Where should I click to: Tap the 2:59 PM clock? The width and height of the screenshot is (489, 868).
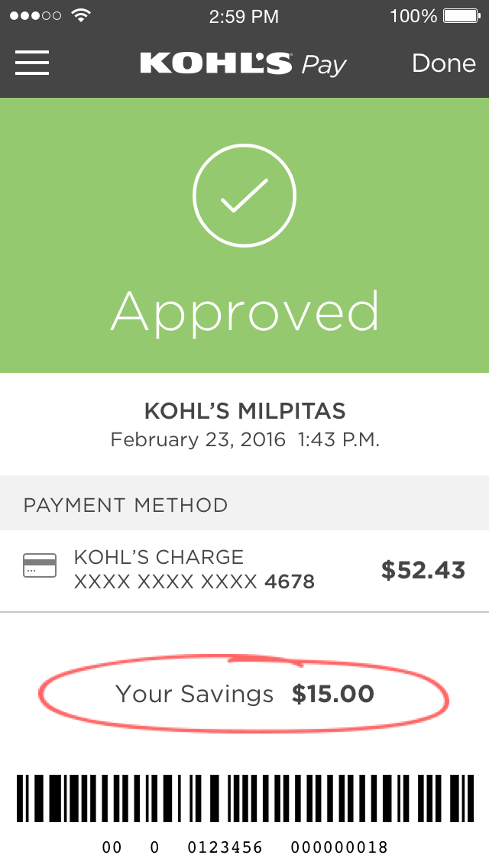pos(244,16)
